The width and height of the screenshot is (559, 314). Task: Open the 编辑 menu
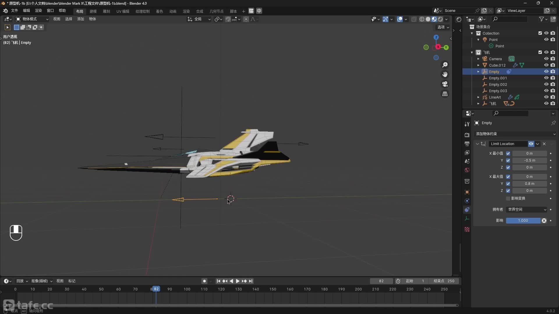26,11
